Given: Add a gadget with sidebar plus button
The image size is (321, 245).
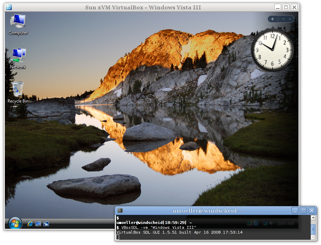Looking at the screenshot, I should pos(273,19).
